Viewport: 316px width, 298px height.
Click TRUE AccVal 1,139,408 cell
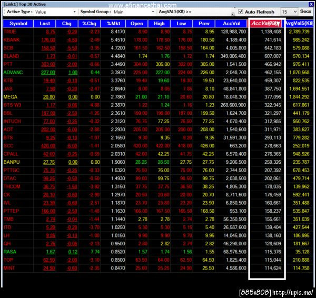(271, 32)
